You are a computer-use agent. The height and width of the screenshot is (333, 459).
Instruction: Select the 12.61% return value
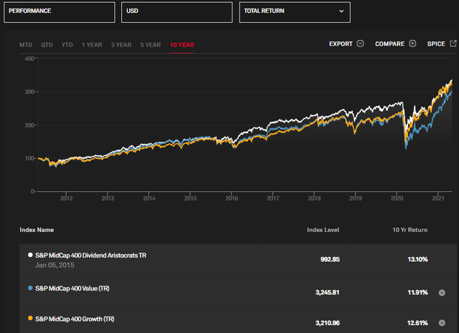[417, 323]
